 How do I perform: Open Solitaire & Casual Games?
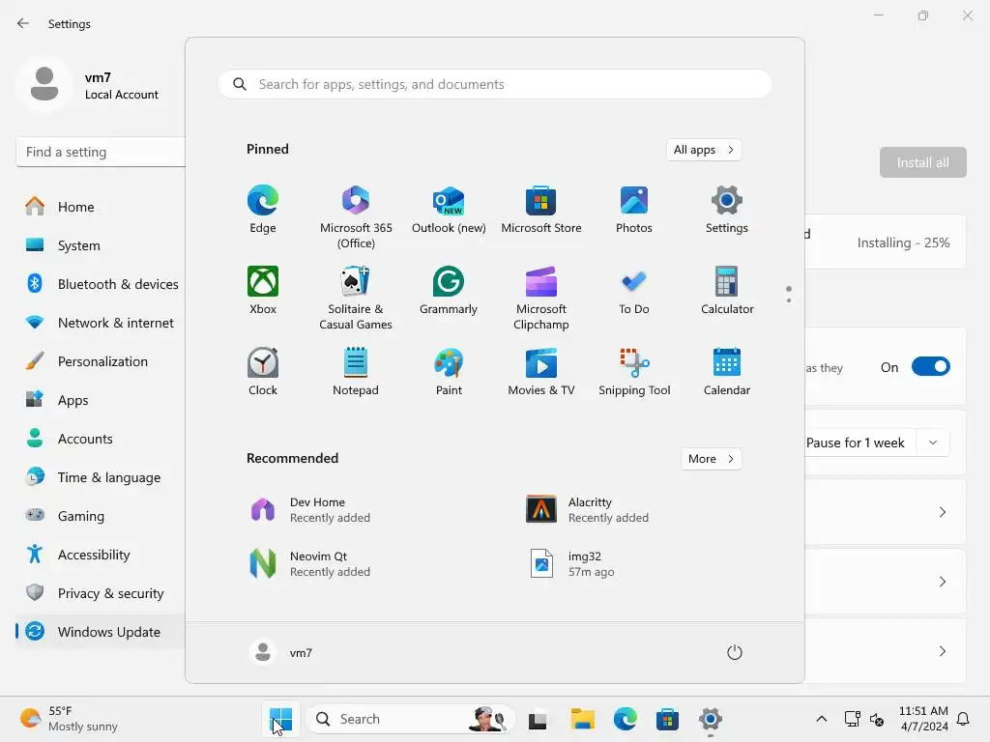(356, 298)
